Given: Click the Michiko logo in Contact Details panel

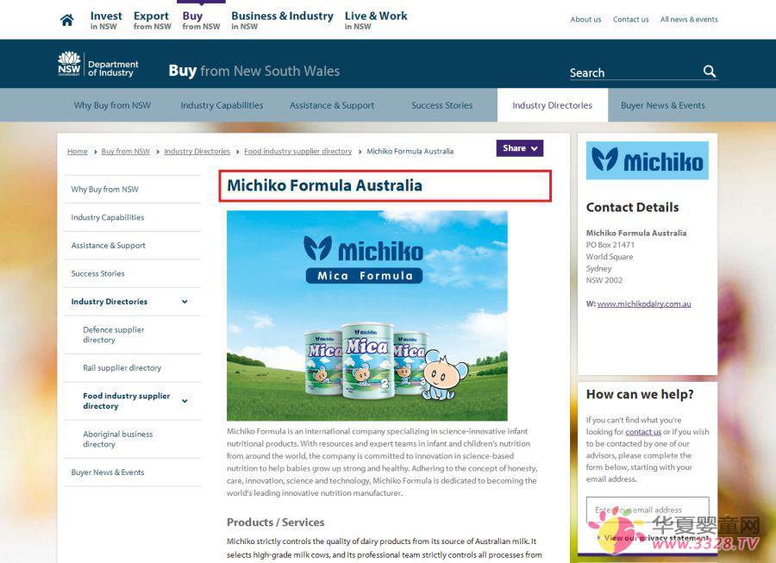Looking at the screenshot, I should click(x=647, y=160).
